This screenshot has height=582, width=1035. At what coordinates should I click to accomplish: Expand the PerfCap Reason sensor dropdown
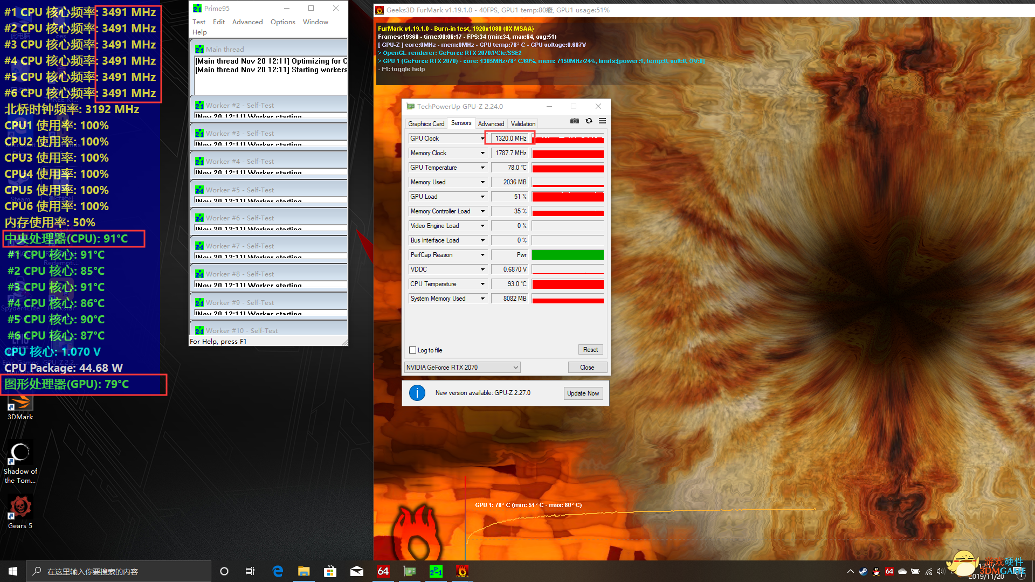pos(482,255)
